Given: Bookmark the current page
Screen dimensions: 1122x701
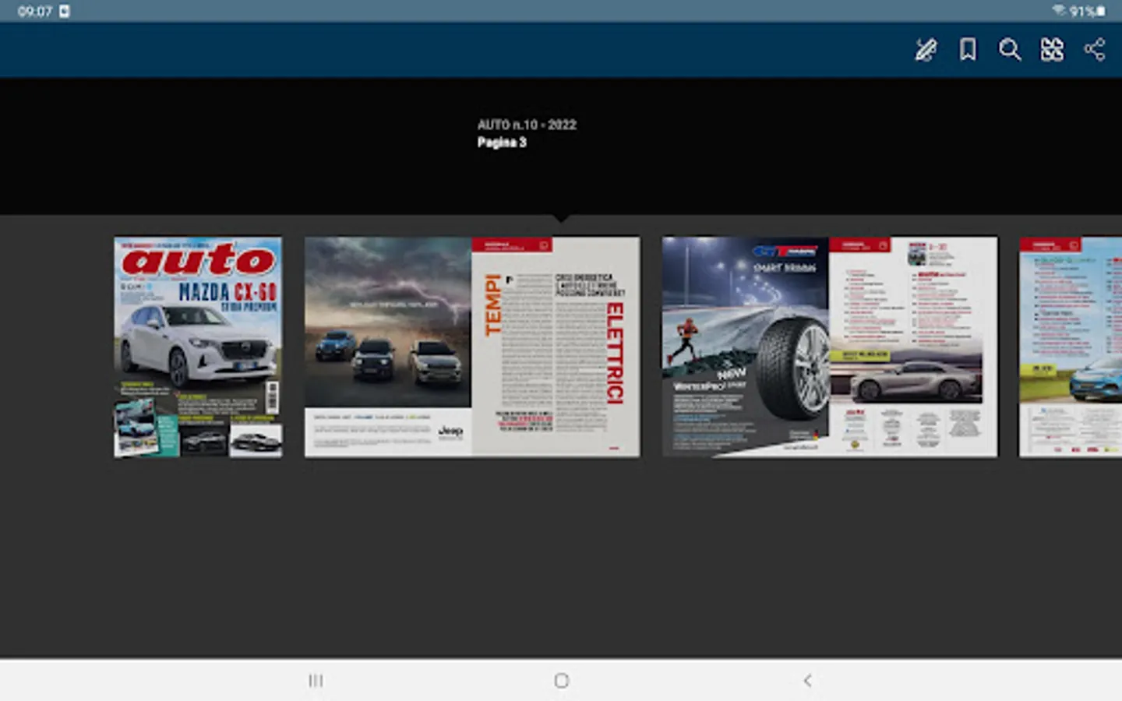Looking at the screenshot, I should tap(968, 50).
